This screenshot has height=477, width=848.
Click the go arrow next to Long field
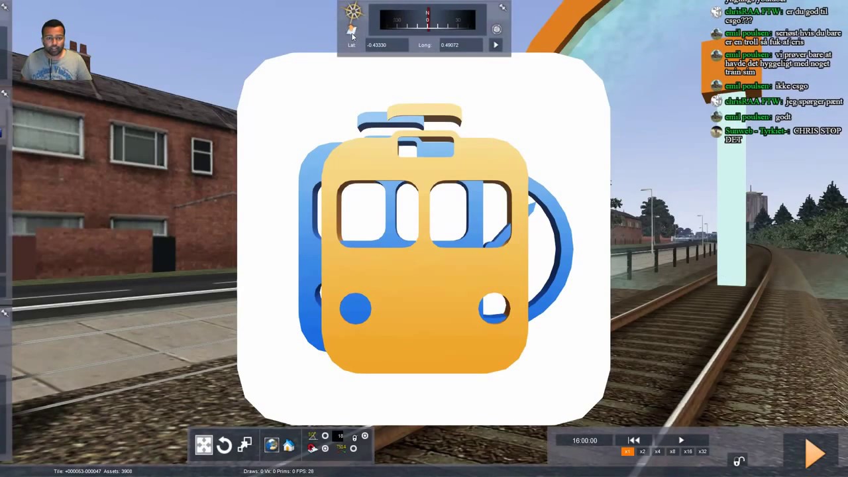click(496, 45)
